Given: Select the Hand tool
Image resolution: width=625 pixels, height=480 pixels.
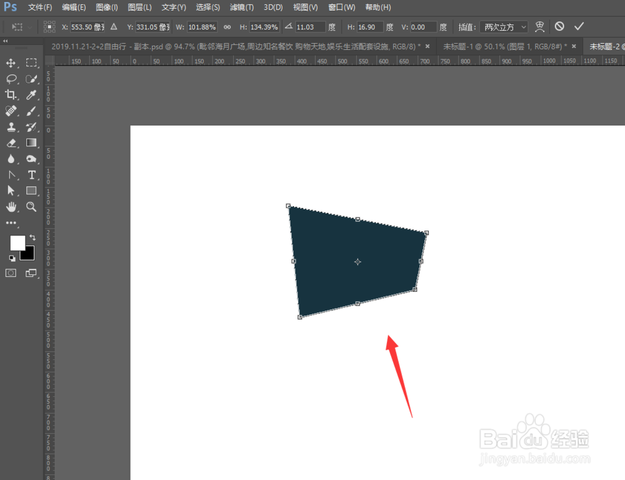Looking at the screenshot, I should pyautogui.click(x=11, y=206).
